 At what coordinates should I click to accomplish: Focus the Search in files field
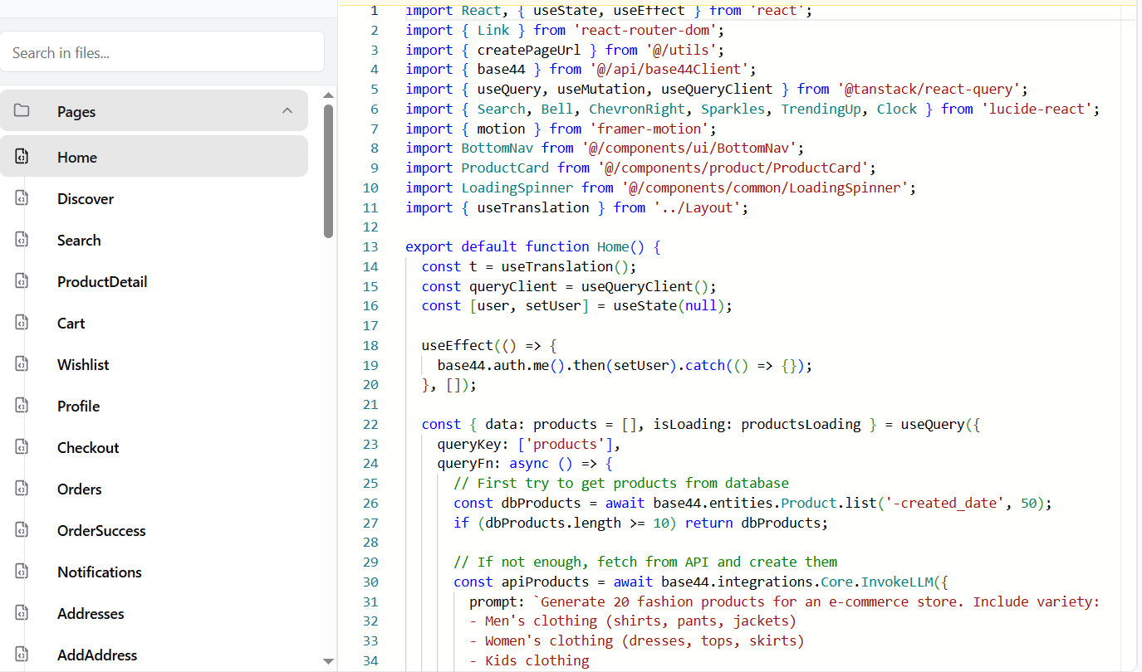click(x=162, y=52)
